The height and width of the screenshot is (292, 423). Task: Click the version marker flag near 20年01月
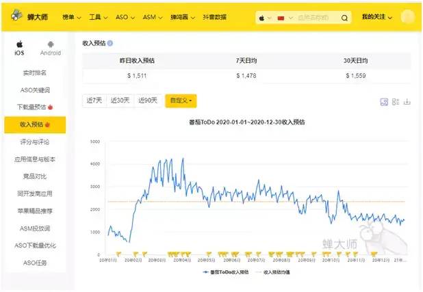[x=118, y=254]
